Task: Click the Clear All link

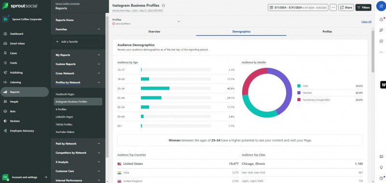Action: point(366,22)
